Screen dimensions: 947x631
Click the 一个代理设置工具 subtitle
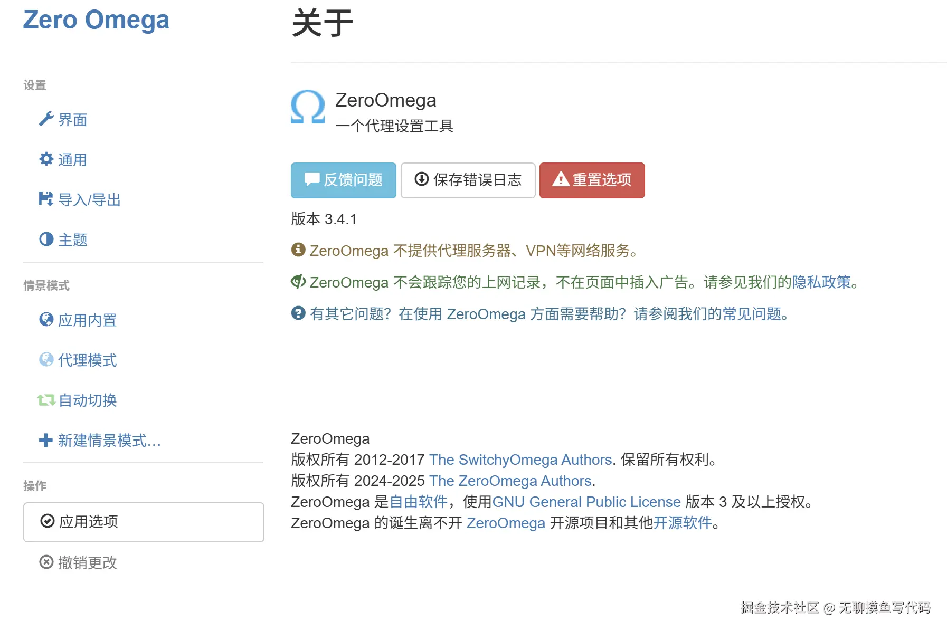(394, 126)
